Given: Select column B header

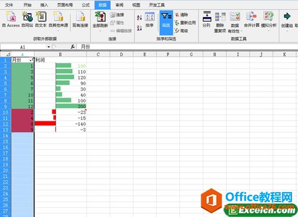Looking at the screenshot, I should coord(60,54).
